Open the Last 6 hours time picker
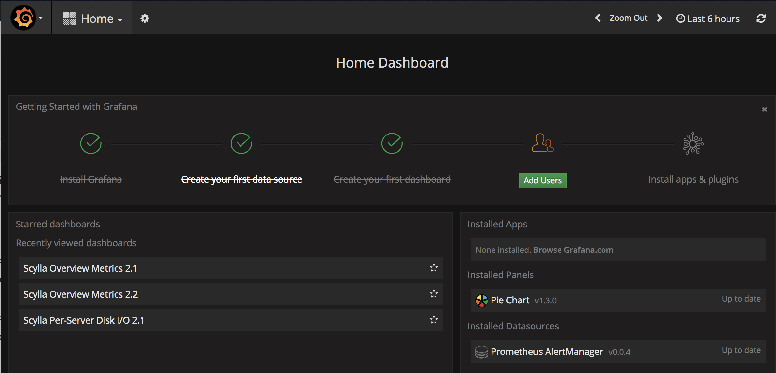Screen dimensions: 776x373 click(x=708, y=19)
